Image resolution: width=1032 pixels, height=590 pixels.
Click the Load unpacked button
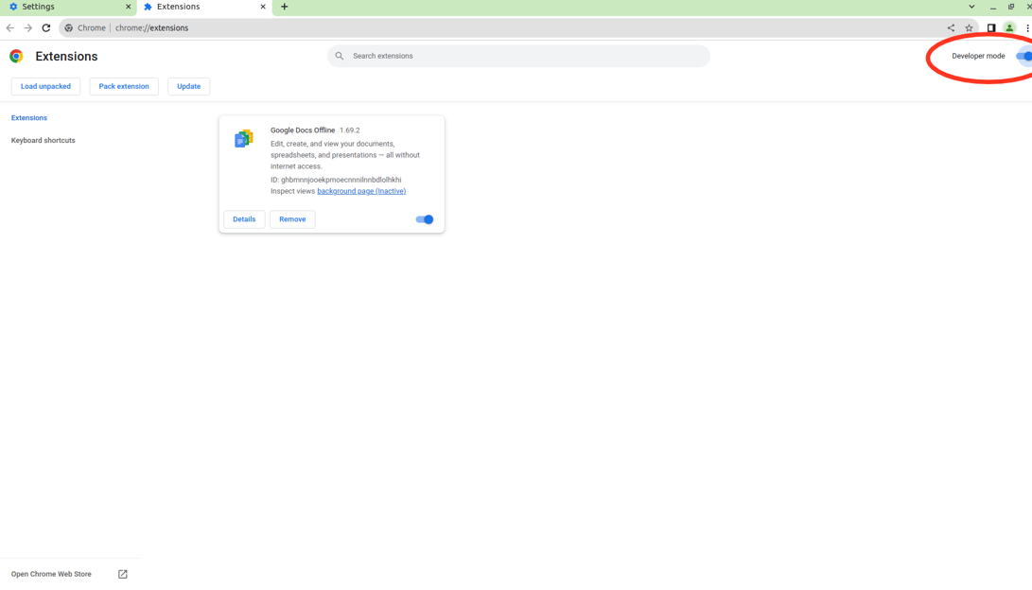(45, 86)
